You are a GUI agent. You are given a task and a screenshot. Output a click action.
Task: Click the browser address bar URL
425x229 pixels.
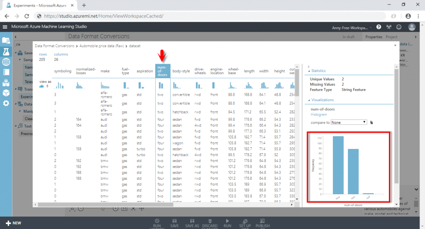click(103, 16)
